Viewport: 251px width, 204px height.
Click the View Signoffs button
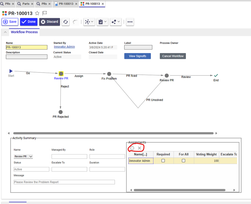point(137,56)
